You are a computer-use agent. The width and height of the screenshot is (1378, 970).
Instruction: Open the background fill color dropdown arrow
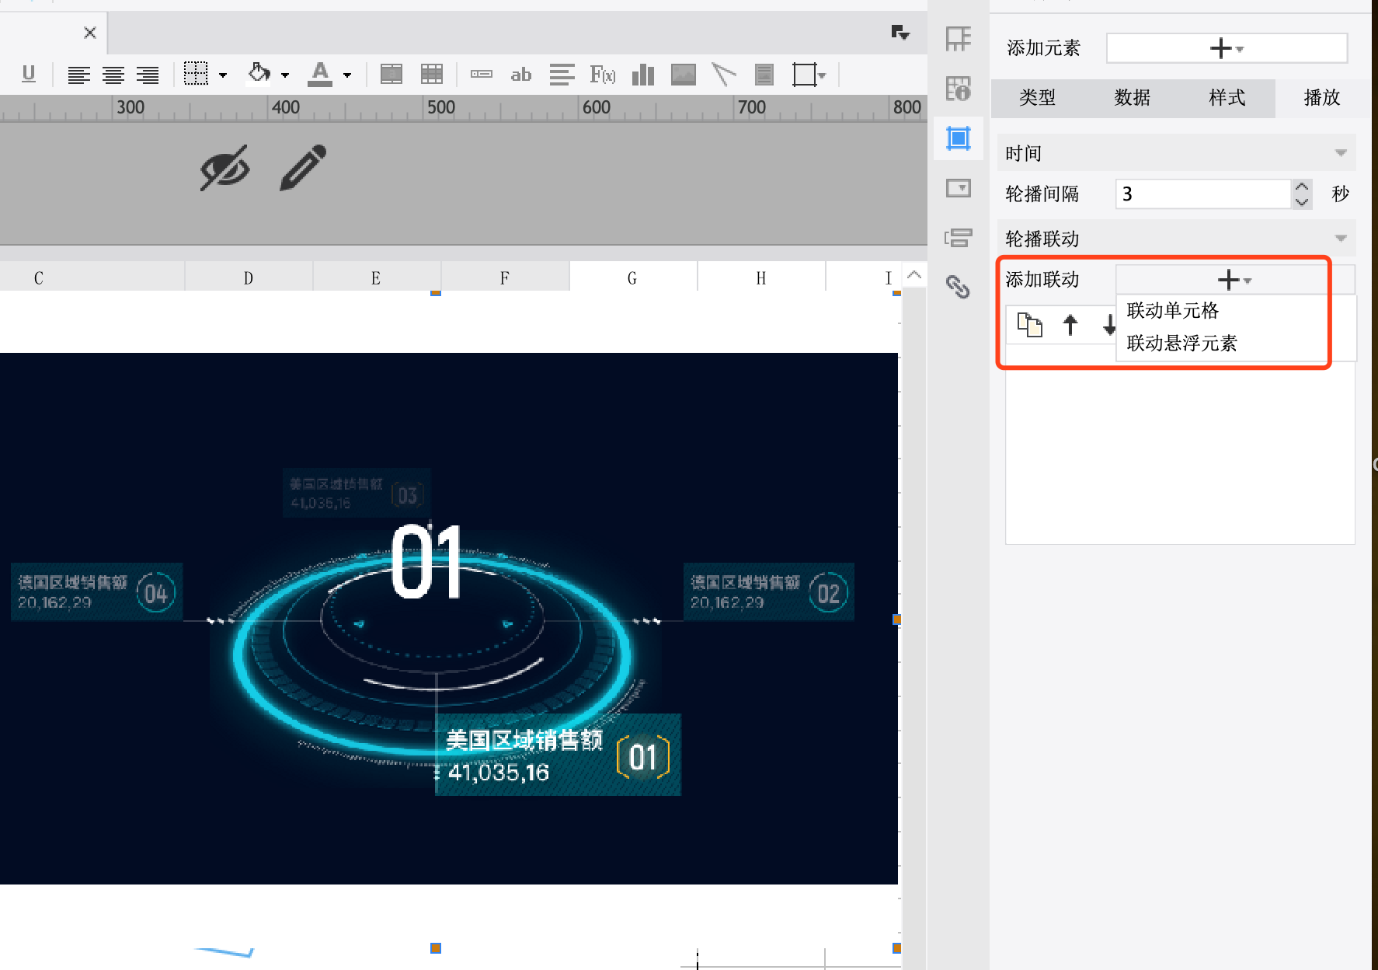pos(285,75)
